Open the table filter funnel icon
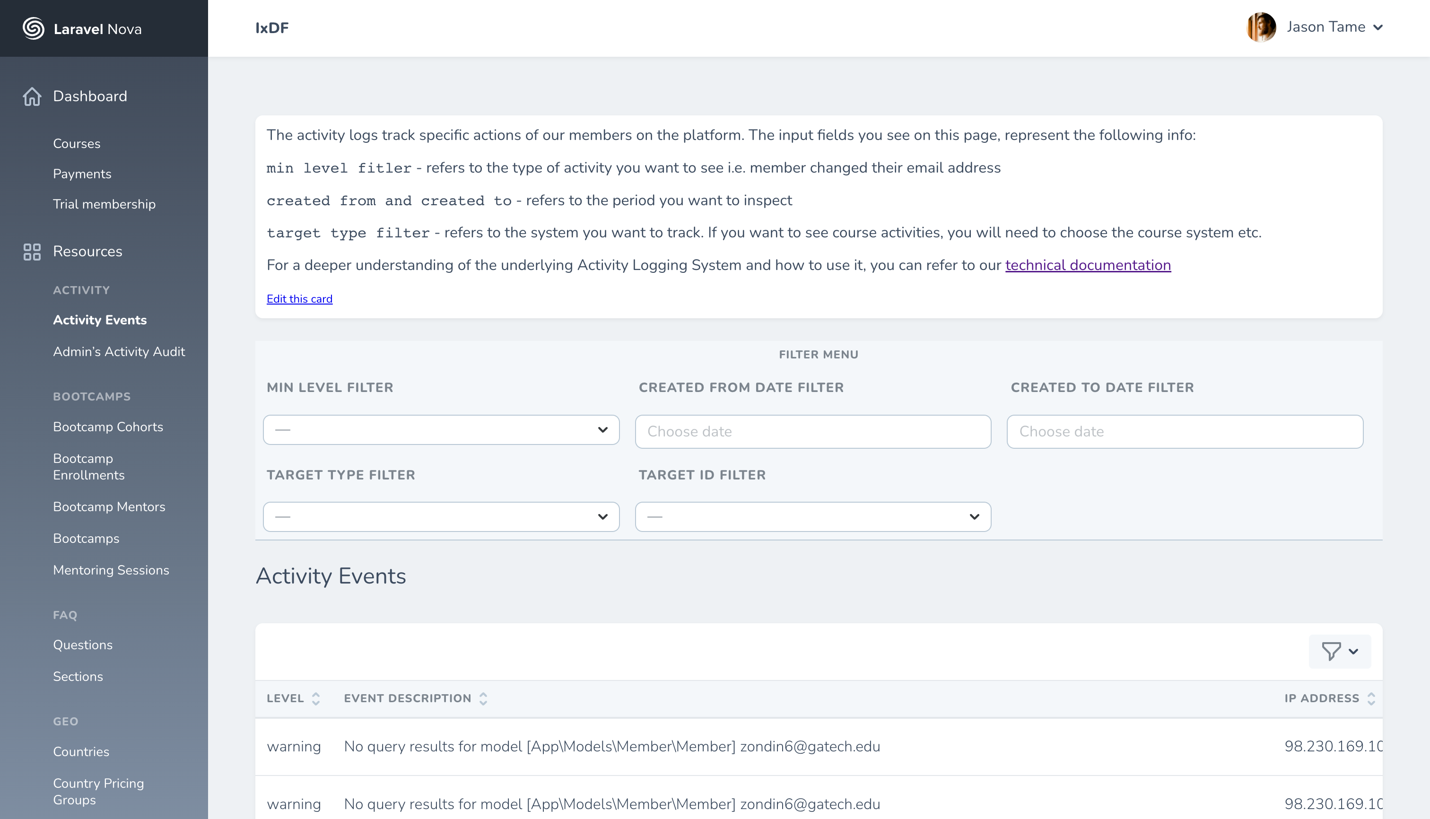This screenshot has width=1430, height=819. [1331, 652]
